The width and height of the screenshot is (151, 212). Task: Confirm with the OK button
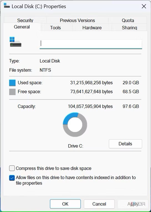tap(65, 204)
